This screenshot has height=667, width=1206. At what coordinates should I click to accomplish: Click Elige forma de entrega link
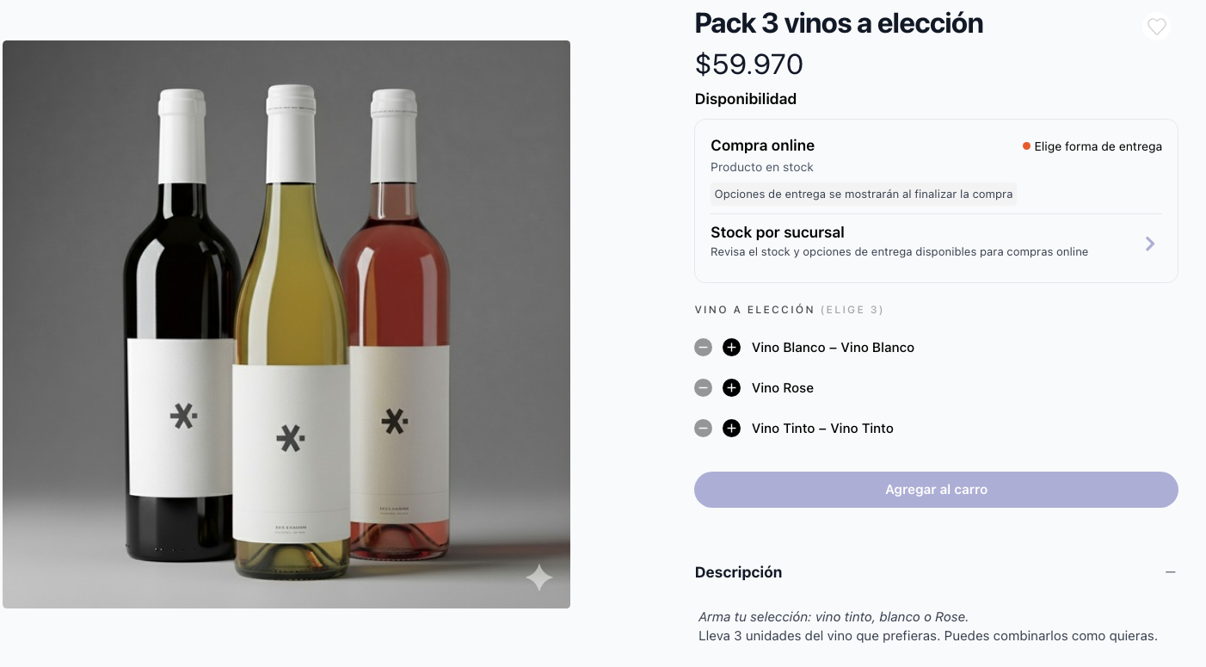[1097, 146]
